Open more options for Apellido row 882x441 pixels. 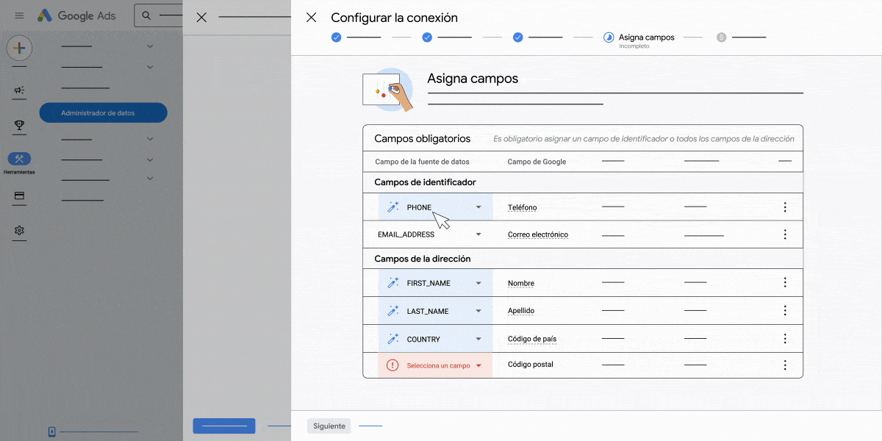pyautogui.click(x=785, y=311)
